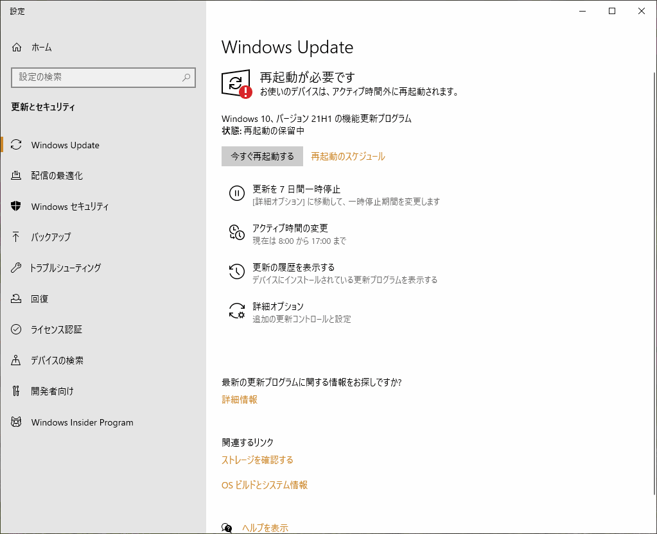Open Windows Insider Program page

tap(103, 422)
